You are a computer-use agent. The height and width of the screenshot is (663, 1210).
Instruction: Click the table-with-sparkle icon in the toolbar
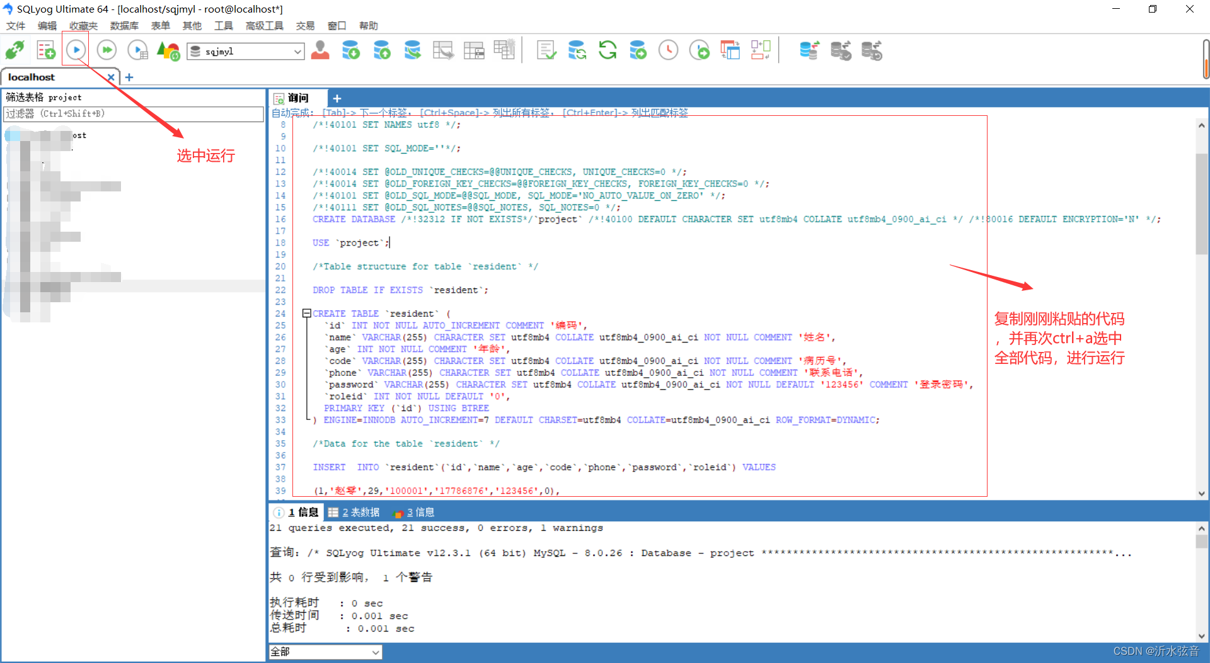tap(504, 50)
